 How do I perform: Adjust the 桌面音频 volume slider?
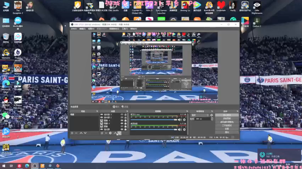pyautogui.click(x=154, y=130)
